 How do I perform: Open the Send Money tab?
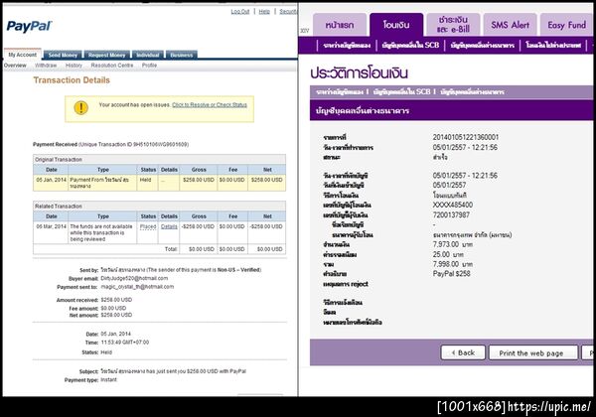64,55
